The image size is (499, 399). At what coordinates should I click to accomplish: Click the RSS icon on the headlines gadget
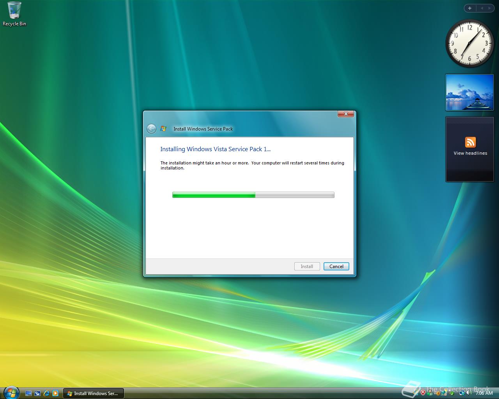pos(471,143)
